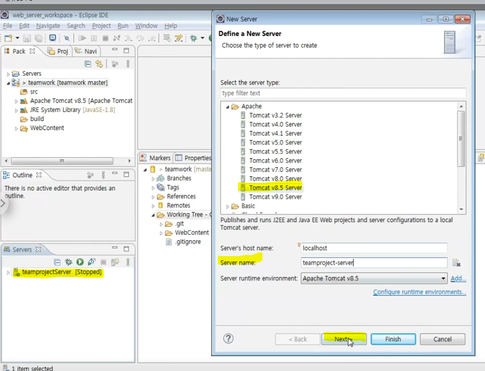The image size is (485, 371).
Task: Switch to the Navi tab
Action: [x=85, y=51]
